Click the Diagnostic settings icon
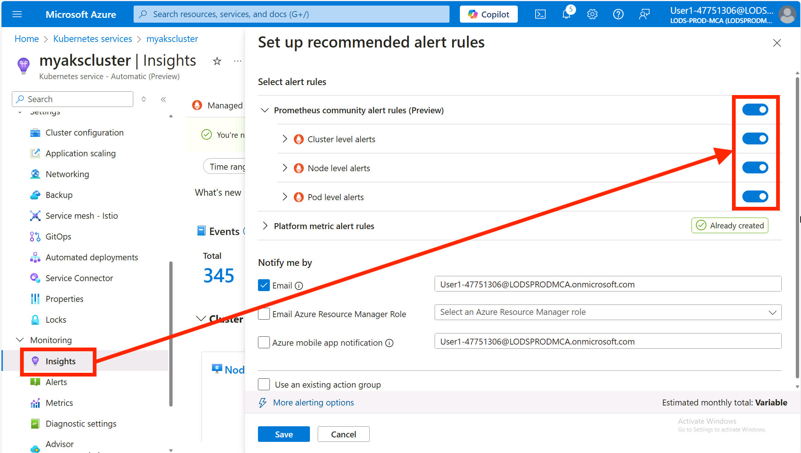This screenshot has height=453, width=801. [35, 424]
